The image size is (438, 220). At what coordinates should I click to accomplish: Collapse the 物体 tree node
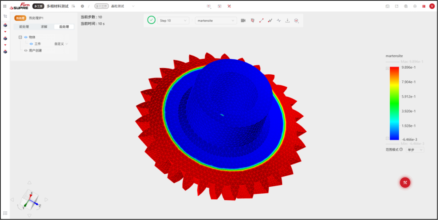coord(20,37)
